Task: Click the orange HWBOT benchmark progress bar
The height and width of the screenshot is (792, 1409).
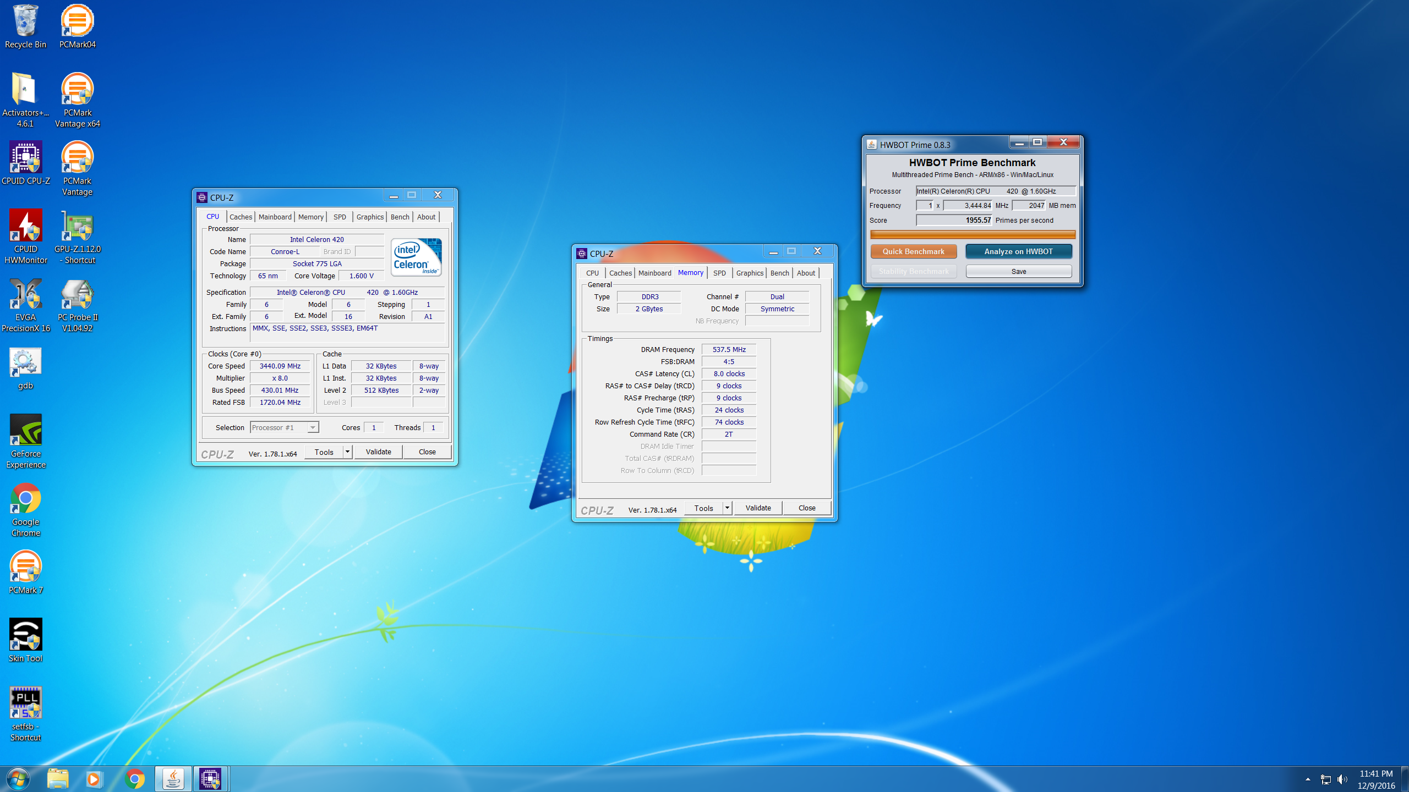Action: [x=973, y=235]
